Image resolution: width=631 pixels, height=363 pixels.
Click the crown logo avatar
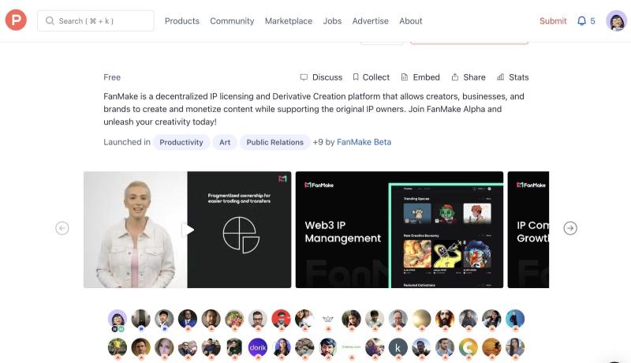pos(328,319)
